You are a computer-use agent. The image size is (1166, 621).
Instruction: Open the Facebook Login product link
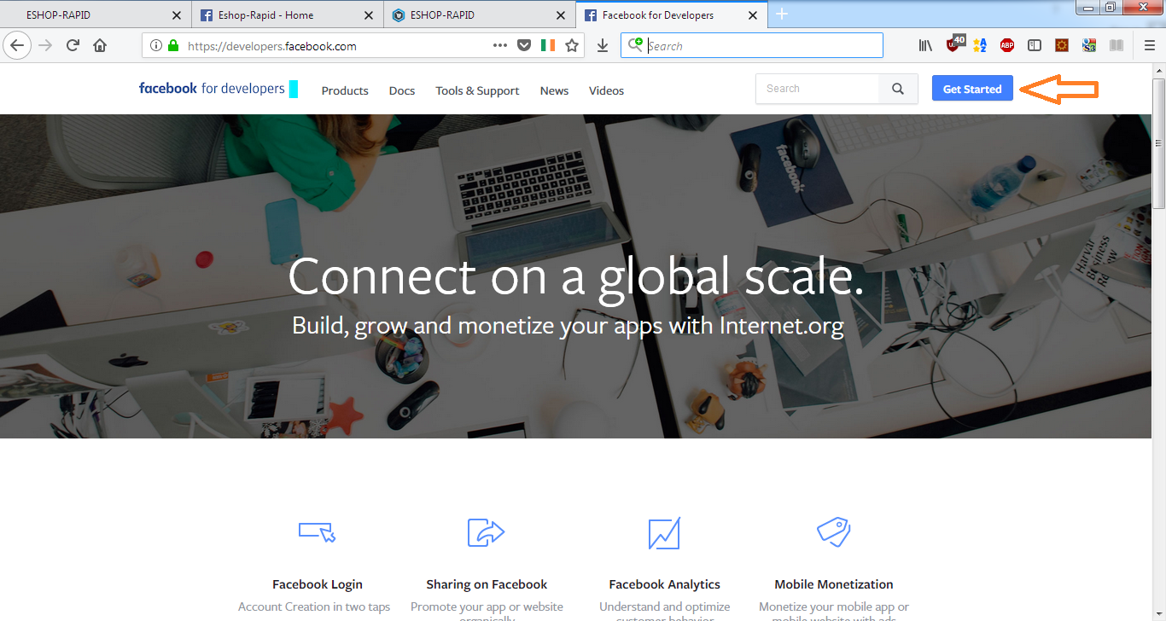(x=318, y=584)
